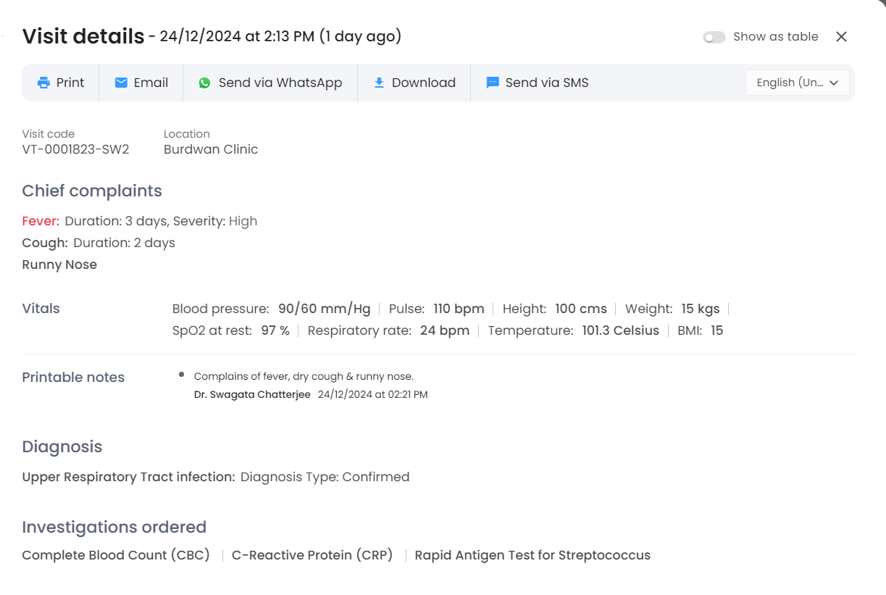Close the Visit details dialog
The height and width of the screenshot is (595, 886).
coord(841,37)
